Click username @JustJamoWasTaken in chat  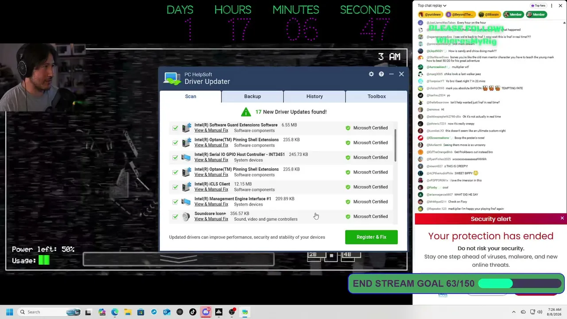coord(441,23)
